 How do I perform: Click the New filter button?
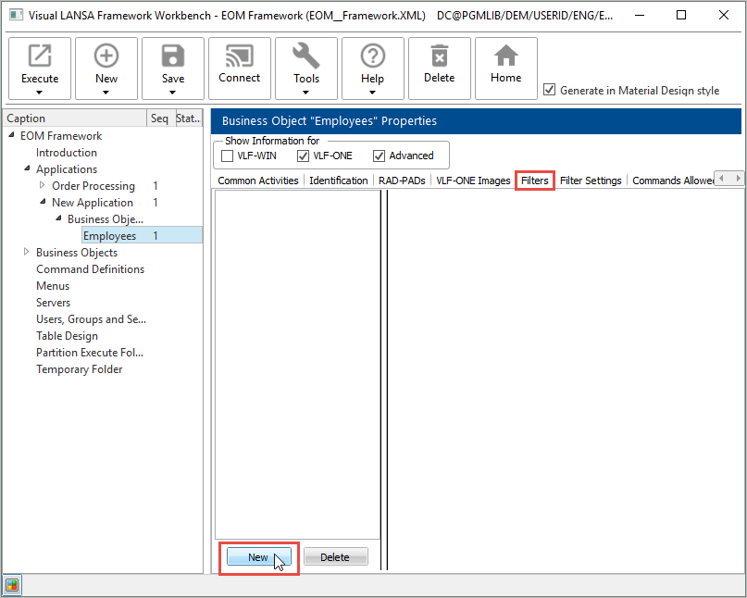[258, 557]
